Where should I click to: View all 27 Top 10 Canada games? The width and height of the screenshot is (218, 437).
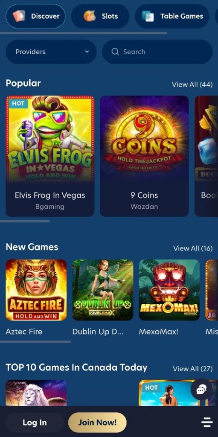[193, 369]
